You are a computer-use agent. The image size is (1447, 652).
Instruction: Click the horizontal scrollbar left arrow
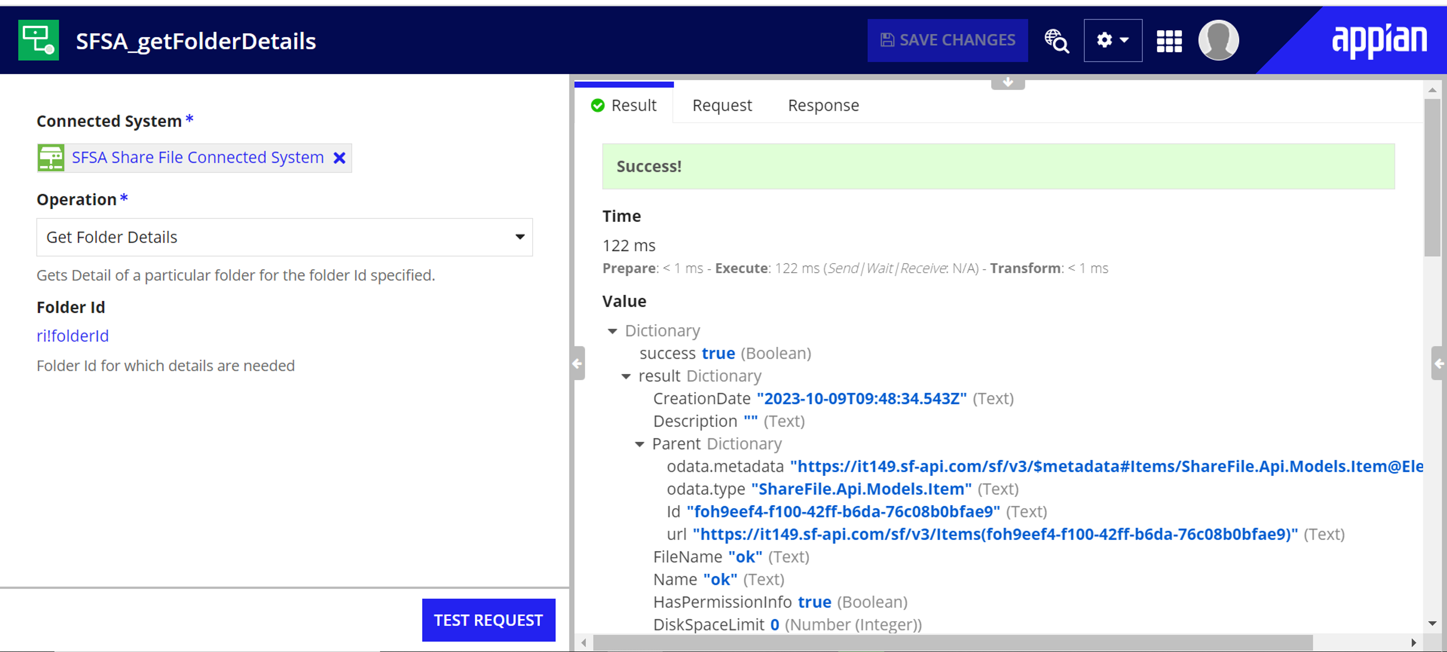(x=584, y=642)
